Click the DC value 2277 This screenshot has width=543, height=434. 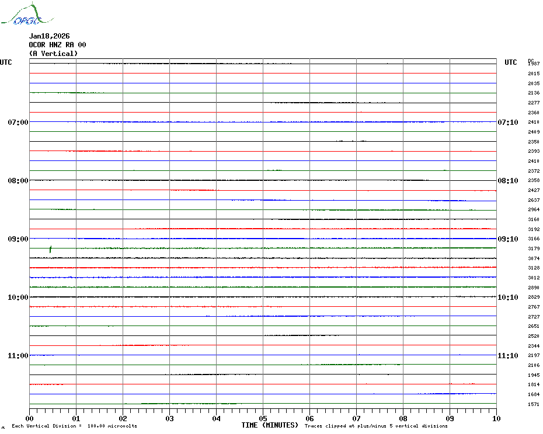pos(534,103)
